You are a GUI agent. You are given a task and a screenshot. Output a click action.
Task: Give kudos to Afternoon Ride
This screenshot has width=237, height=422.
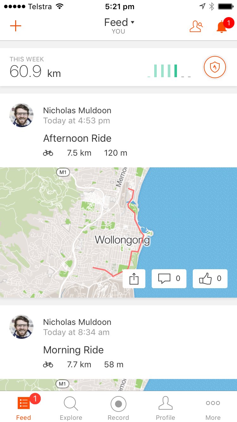210,279
